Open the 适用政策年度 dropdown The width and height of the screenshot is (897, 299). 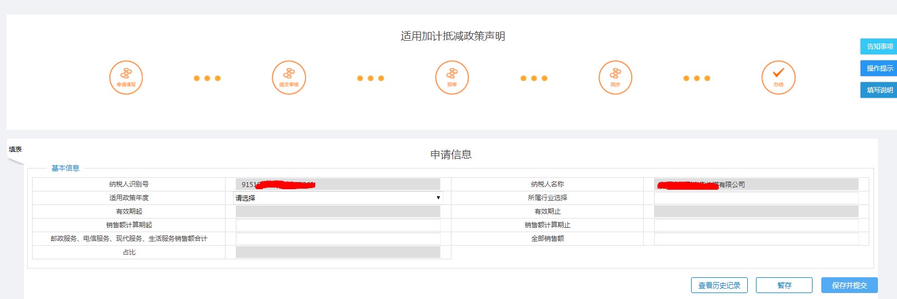click(x=338, y=198)
